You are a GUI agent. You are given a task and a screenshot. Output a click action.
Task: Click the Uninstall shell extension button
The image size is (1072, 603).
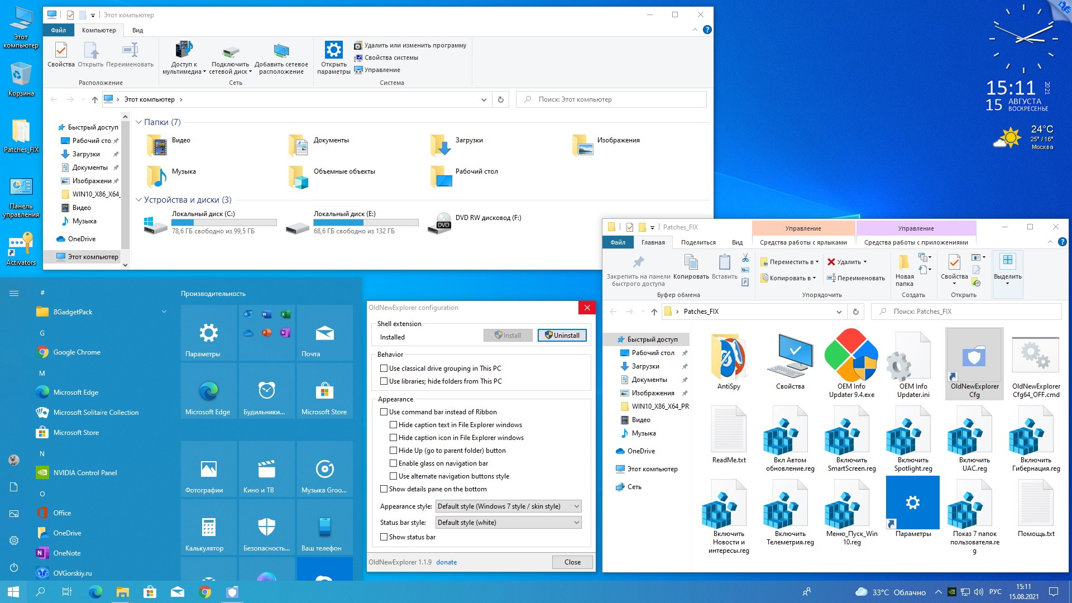point(562,336)
